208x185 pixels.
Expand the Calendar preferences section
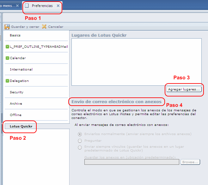(x=8, y=58)
